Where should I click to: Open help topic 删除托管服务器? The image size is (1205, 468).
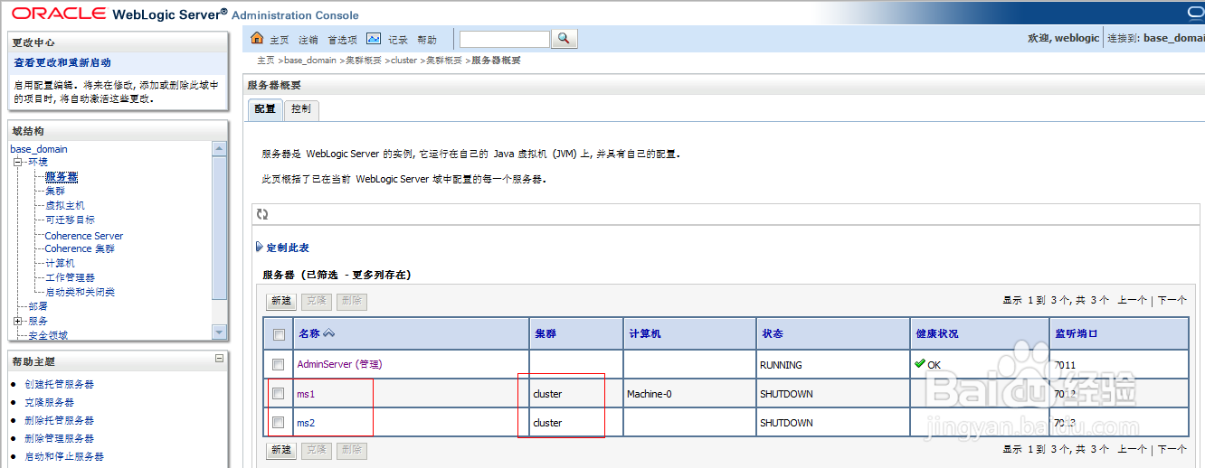click(x=59, y=420)
